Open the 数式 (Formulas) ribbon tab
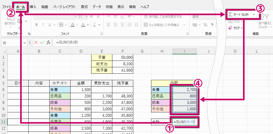Image resolution: width=273 pixels, height=134 pixels. coord(84,7)
